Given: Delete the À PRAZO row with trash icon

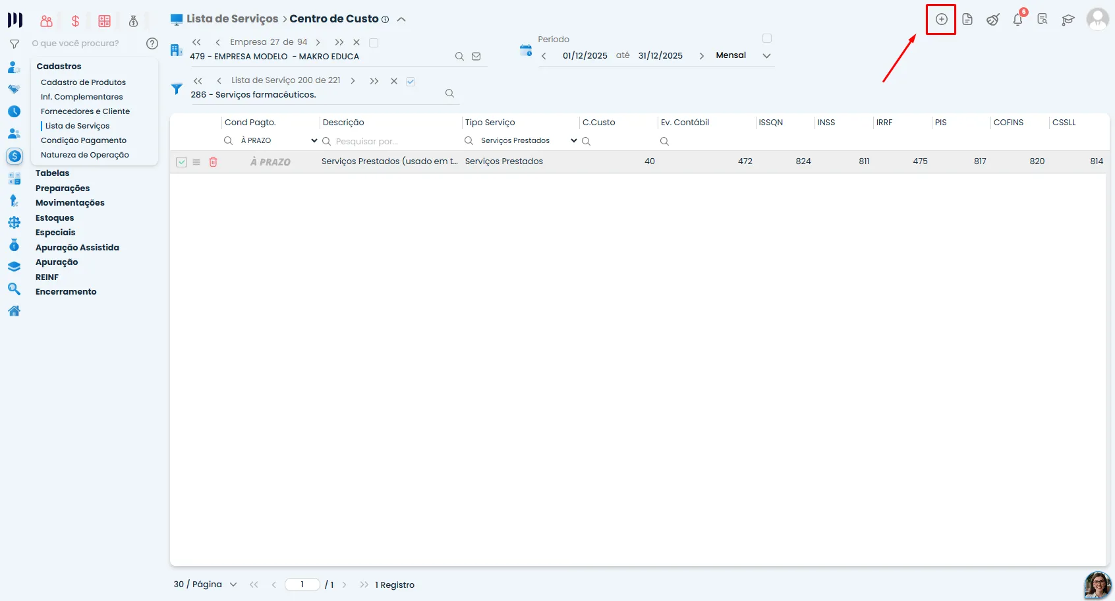Looking at the screenshot, I should 213,161.
